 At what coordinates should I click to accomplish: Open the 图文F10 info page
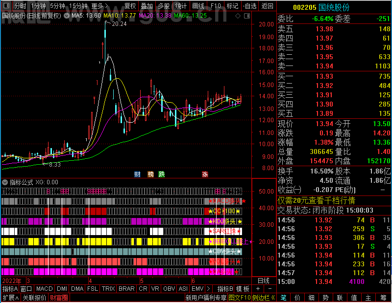(239, 298)
